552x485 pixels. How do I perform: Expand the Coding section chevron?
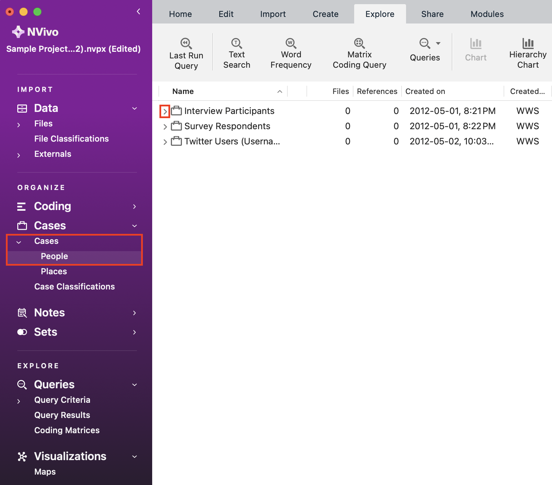(x=135, y=207)
